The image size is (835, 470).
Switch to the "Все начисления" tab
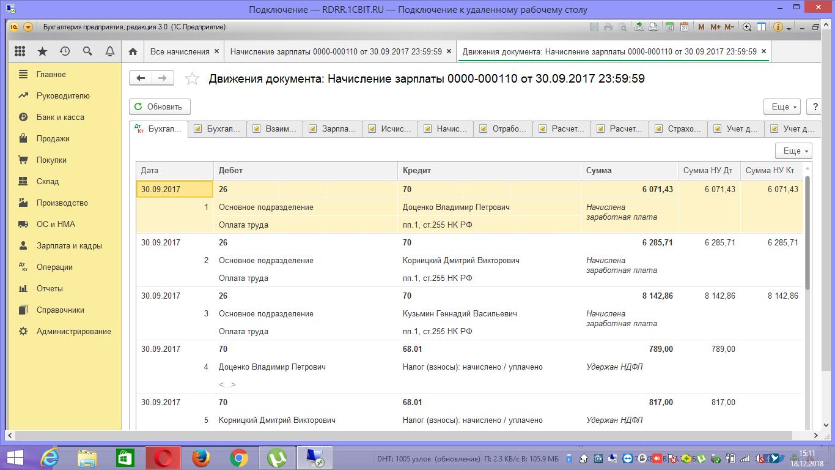[179, 51]
